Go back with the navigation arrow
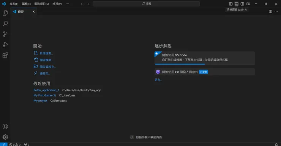 [82, 4]
